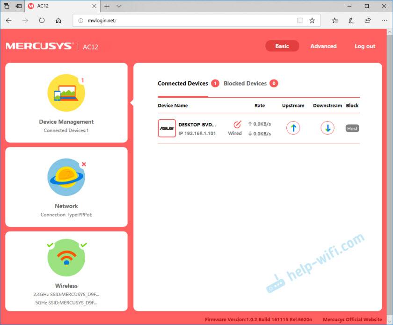Go back in the browser
Viewport: 393px width, 325px height.
click(9, 21)
